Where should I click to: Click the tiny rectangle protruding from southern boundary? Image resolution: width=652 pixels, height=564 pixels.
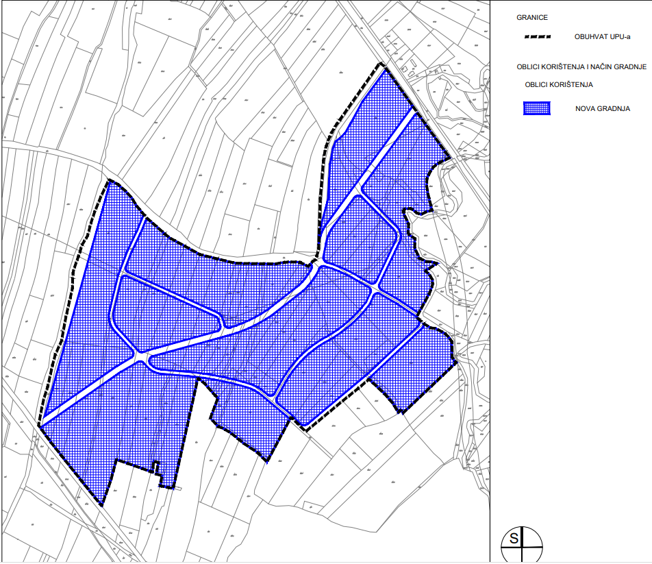pos(177,488)
